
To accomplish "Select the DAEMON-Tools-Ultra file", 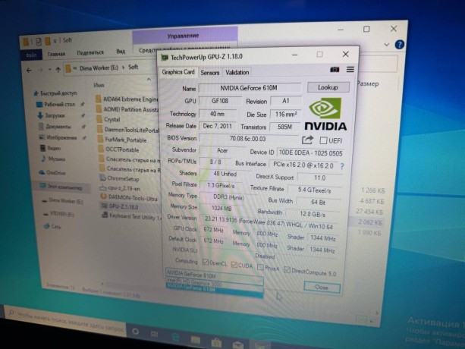I will click(x=129, y=197).
